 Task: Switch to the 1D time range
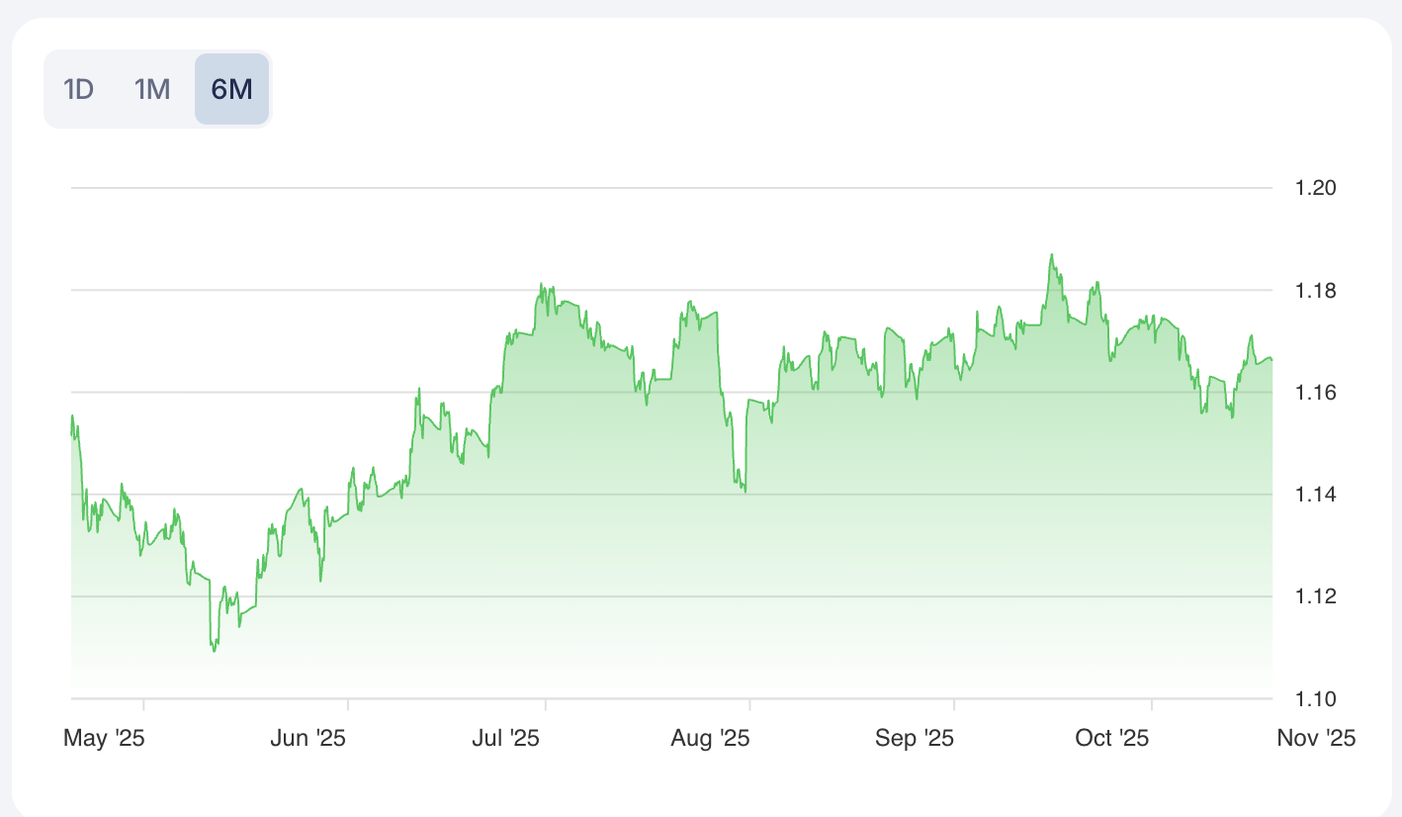[x=78, y=89]
